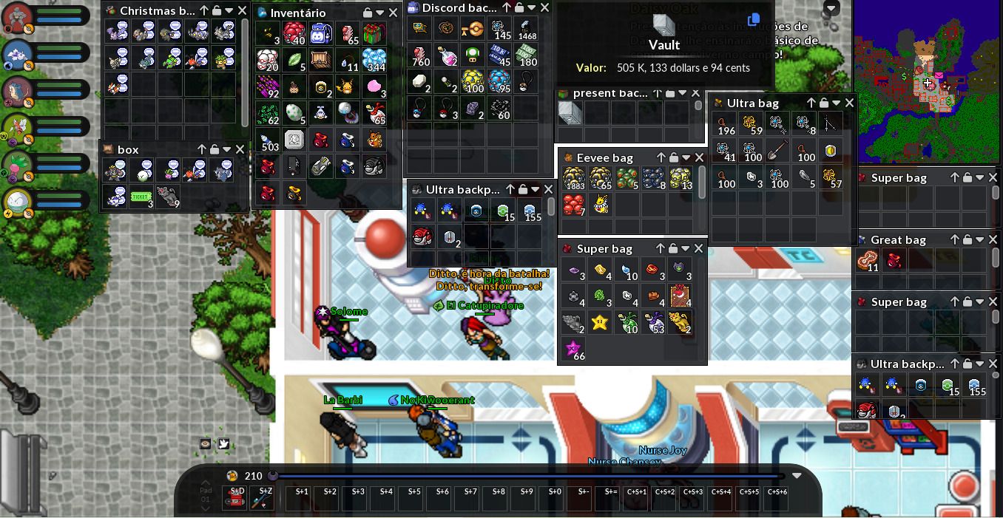Image resolution: width=1003 pixels, height=518 pixels.
Task: Click the green gift box in Inventário
Action: 374,33
